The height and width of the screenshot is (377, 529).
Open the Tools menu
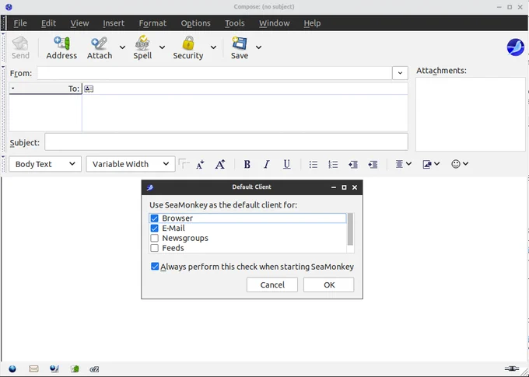point(235,23)
